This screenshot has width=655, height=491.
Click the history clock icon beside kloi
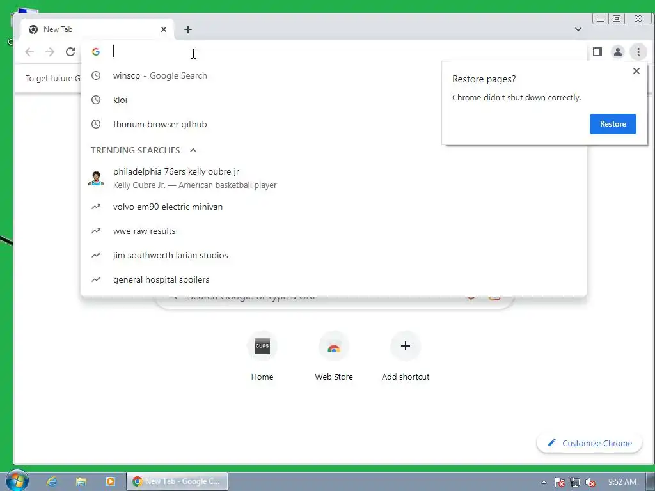[x=96, y=100]
